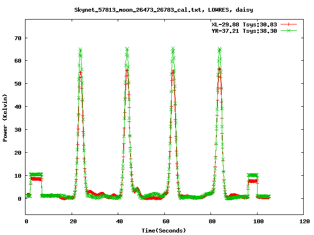
Task: Click the Power (Kelvin) y-axis label
Action: click(5, 118)
